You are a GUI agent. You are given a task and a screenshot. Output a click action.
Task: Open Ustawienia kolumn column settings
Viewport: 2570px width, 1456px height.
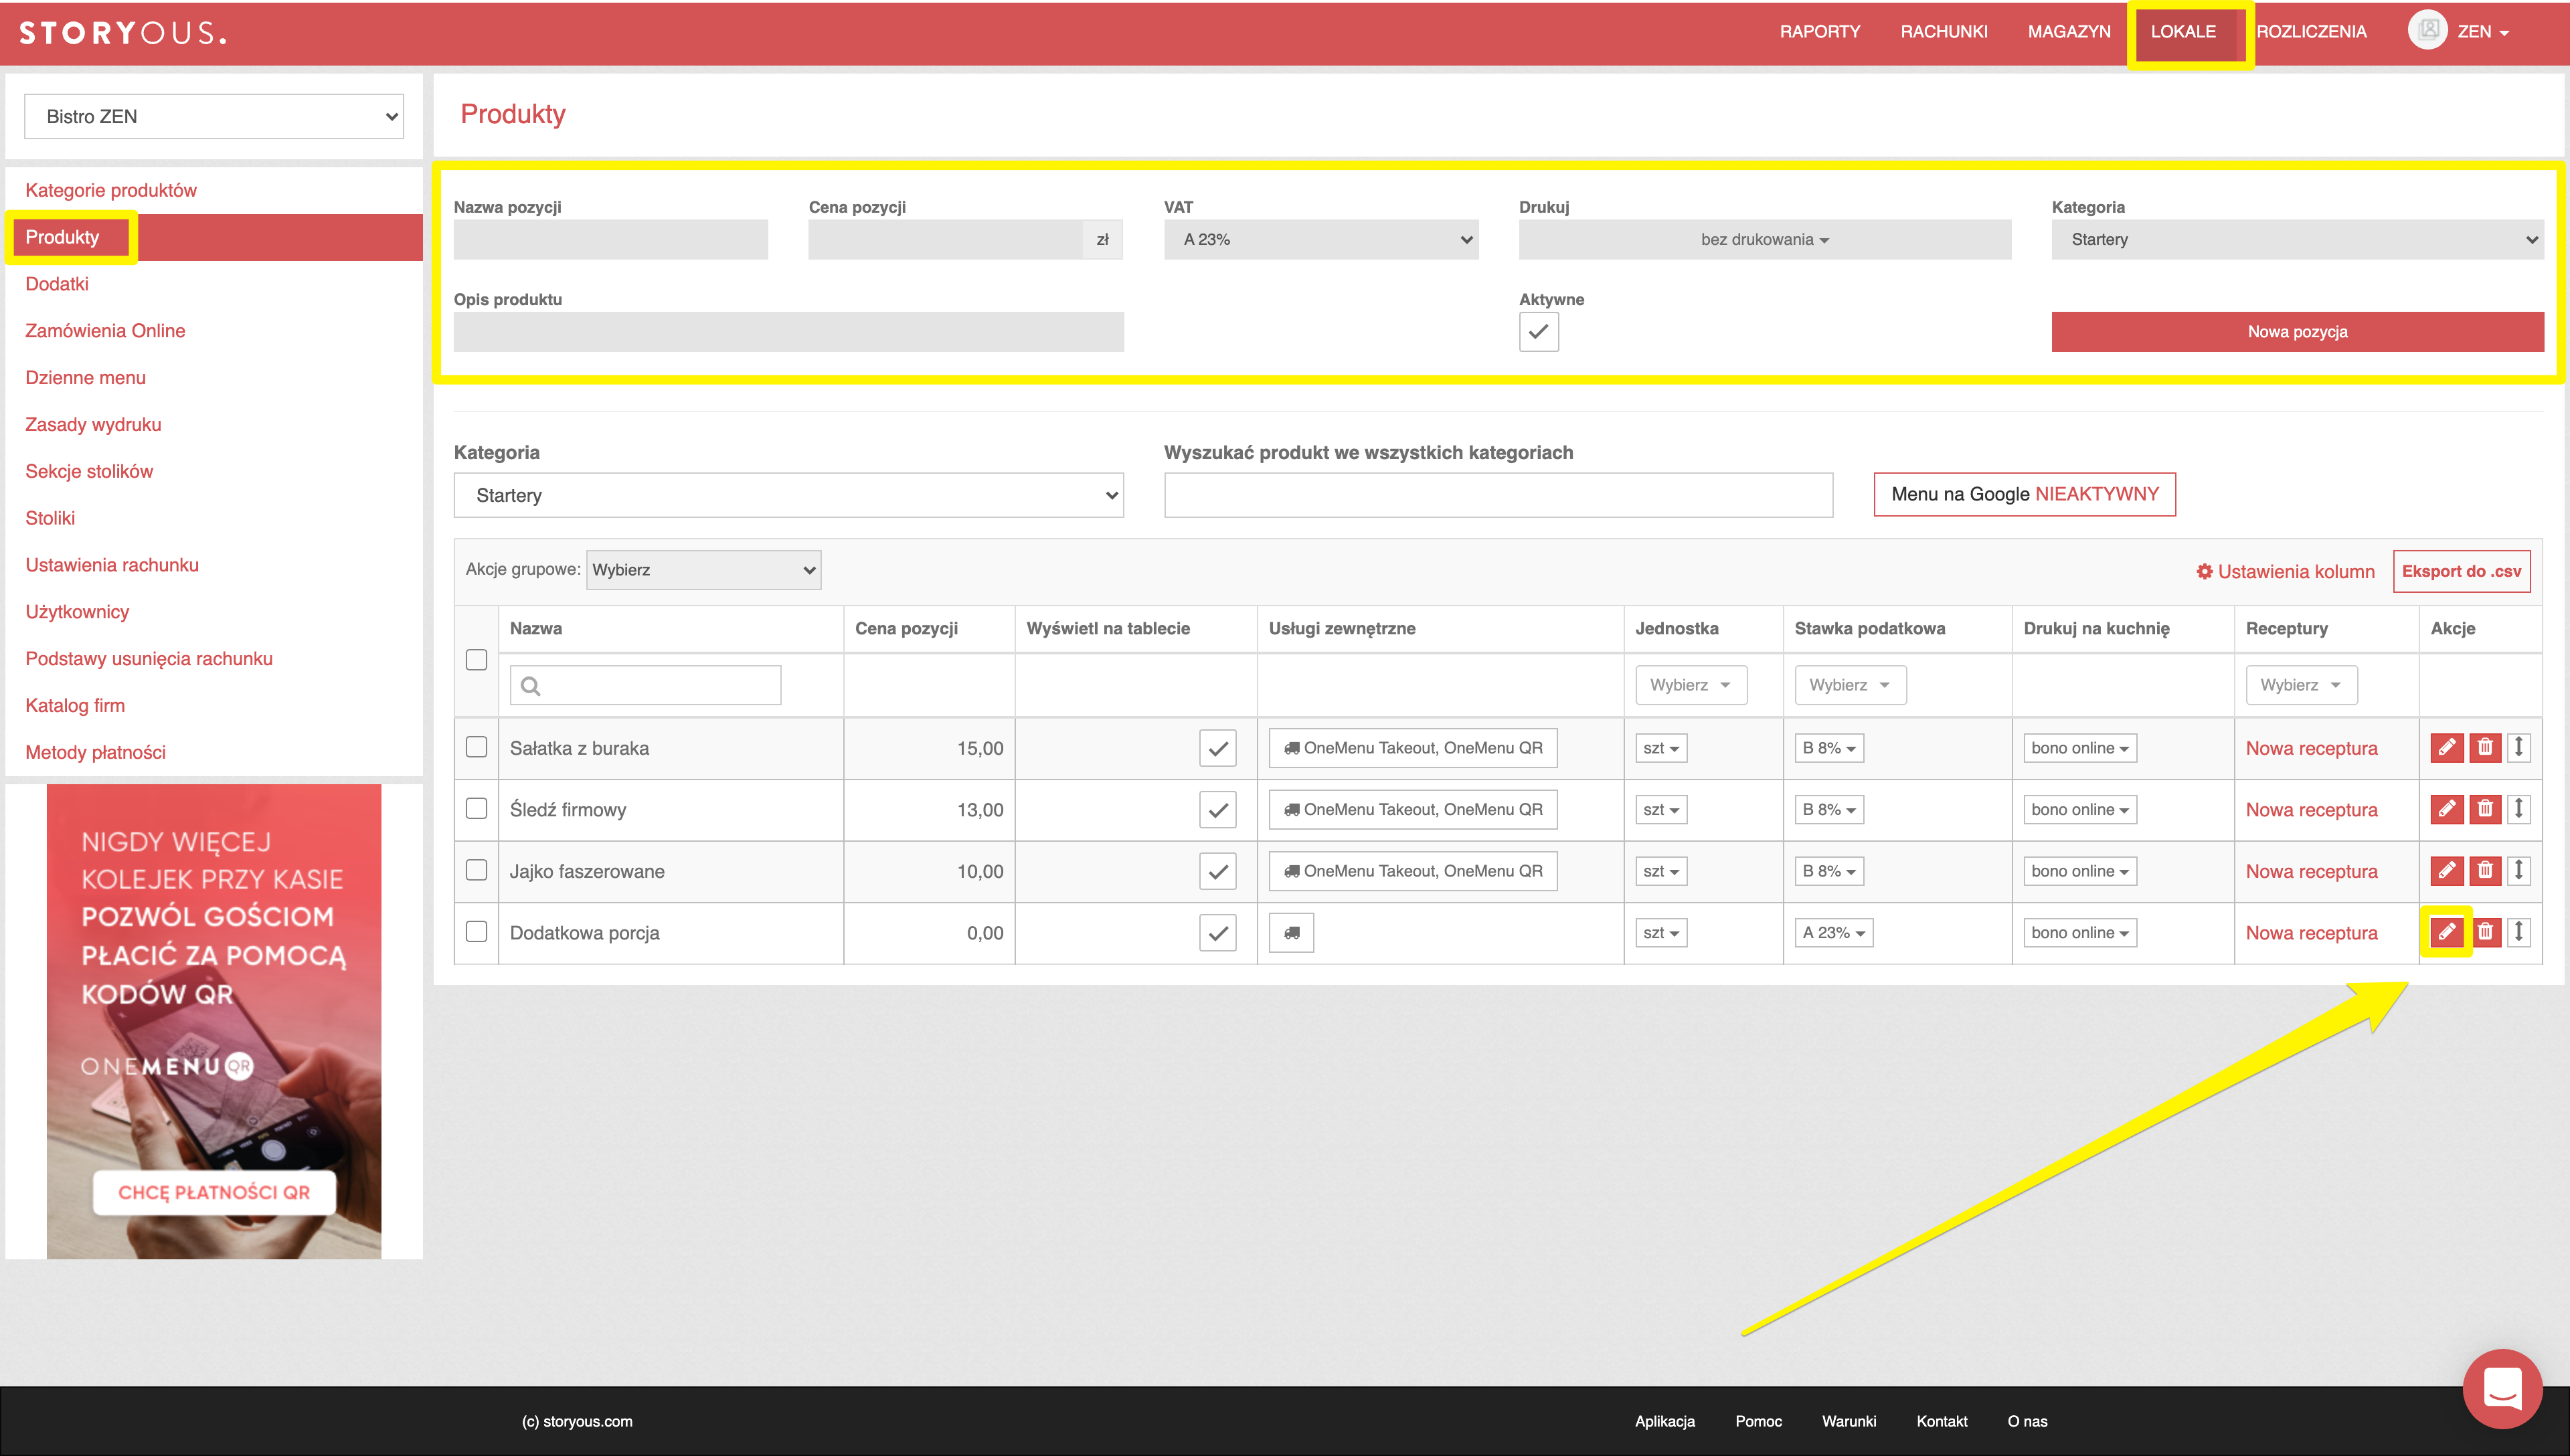pyautogui.click(x=2285, y=571)
